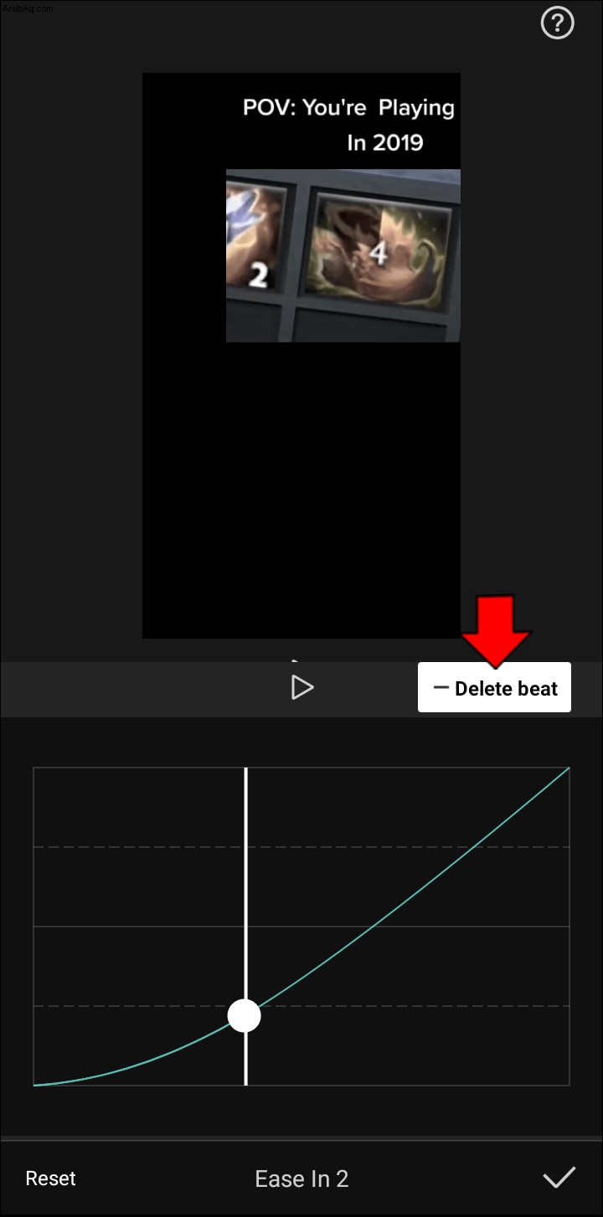Click the Delete beat button

pos(494,688)
